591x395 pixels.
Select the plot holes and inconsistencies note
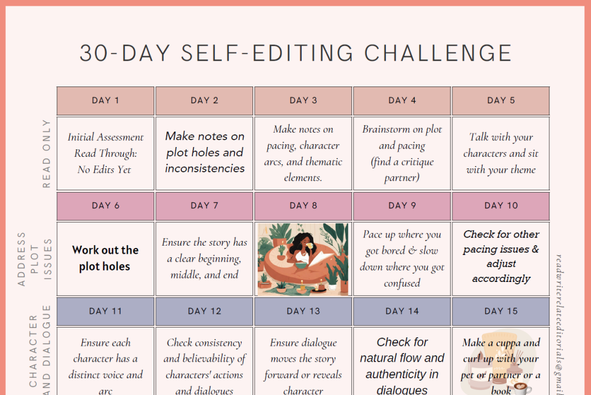click(x=205, y=153)
